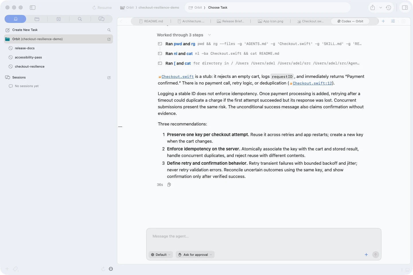Click the search icon beside Create New Task
This screenshot has width=413, height=275.
click(109, 30)
